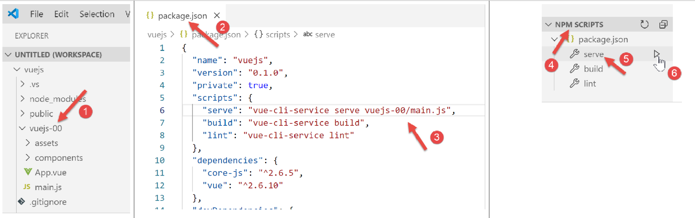The width and height of the screenshot is (695, 218).
Task: Collapse all in NPM Scripts panel
Action: click(x=663, y=24)
